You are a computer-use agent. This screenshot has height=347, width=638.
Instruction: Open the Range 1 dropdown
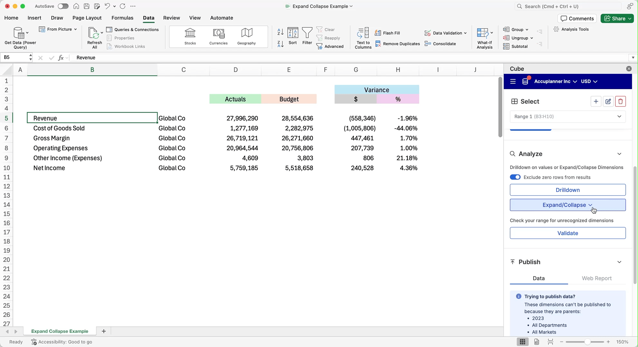(x=567, y=117)
